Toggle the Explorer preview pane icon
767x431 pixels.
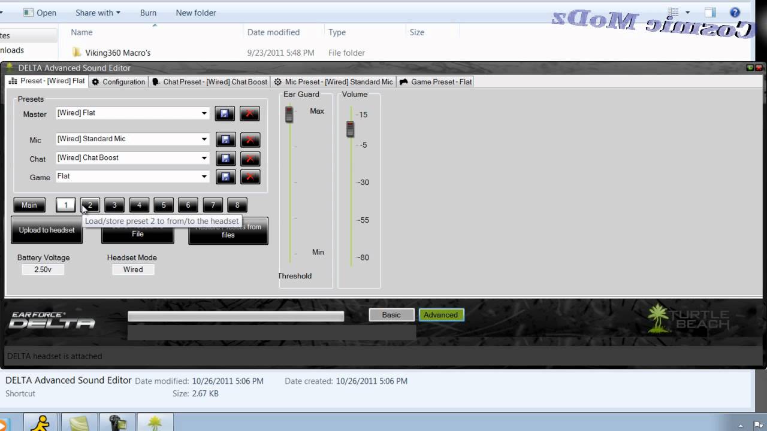[x=710, y=13]
